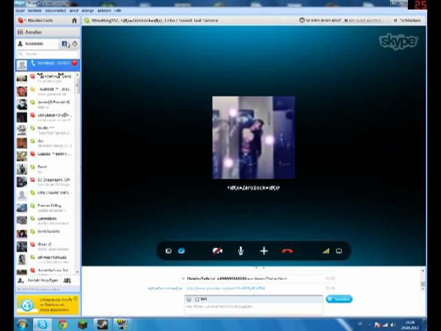Open the taskbar clock and date

410,325
